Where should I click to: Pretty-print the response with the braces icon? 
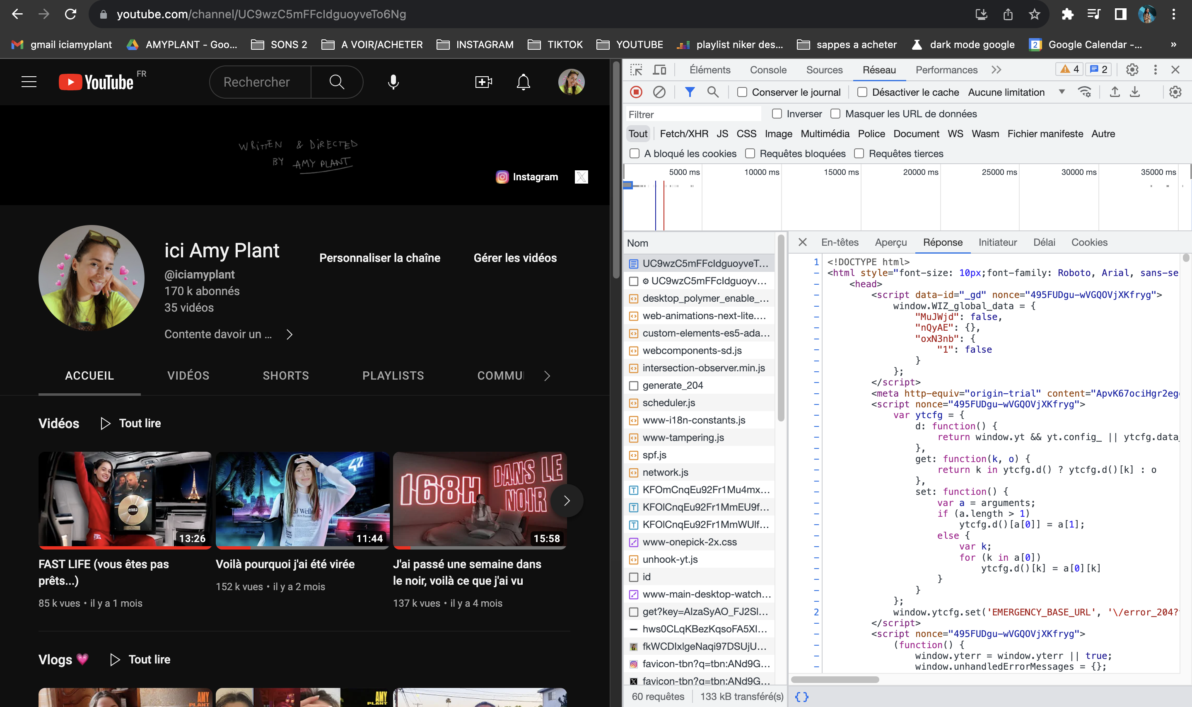(802, 696)
